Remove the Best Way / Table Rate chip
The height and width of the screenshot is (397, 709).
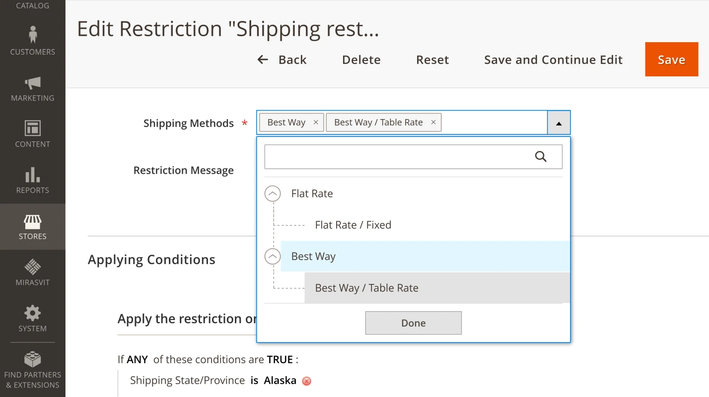pyautogui.click(x=433, y=122)
